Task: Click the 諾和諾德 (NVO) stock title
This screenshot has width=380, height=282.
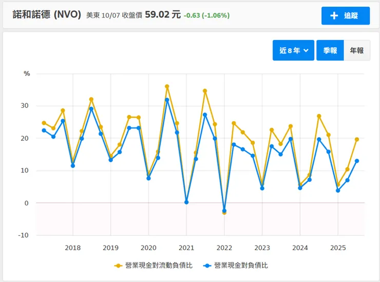Action: 47,15
